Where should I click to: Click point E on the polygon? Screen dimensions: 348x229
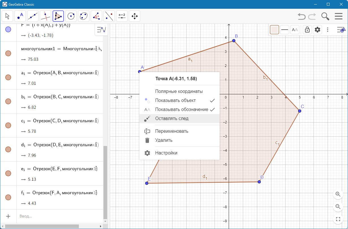click(147, 183)
